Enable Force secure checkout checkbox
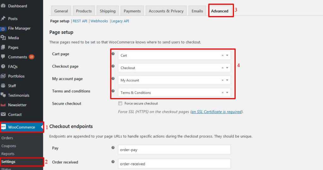 click(120, 103)
